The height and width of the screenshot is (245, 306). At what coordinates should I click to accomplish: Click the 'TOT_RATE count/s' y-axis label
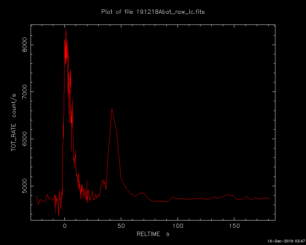pos(13,122)
